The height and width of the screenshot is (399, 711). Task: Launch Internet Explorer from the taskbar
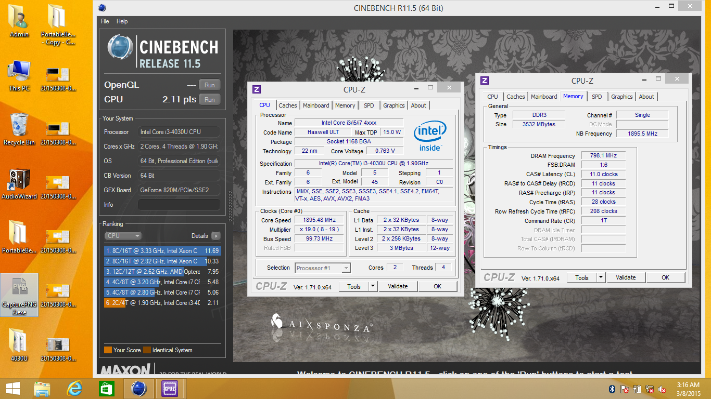click(74, 389)
